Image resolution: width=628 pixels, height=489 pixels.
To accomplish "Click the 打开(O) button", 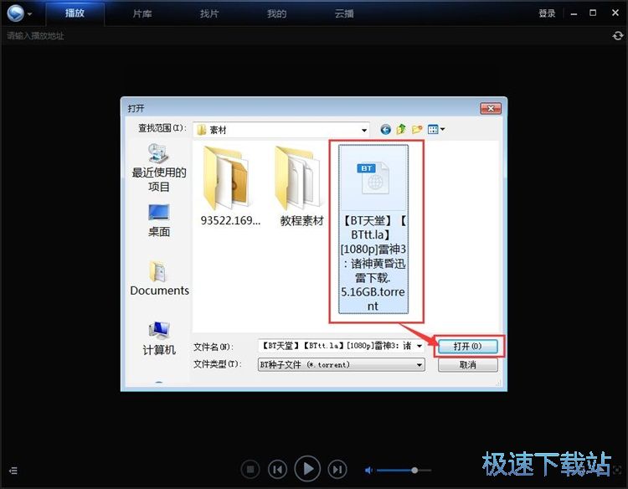I will [x=467, y=346].
